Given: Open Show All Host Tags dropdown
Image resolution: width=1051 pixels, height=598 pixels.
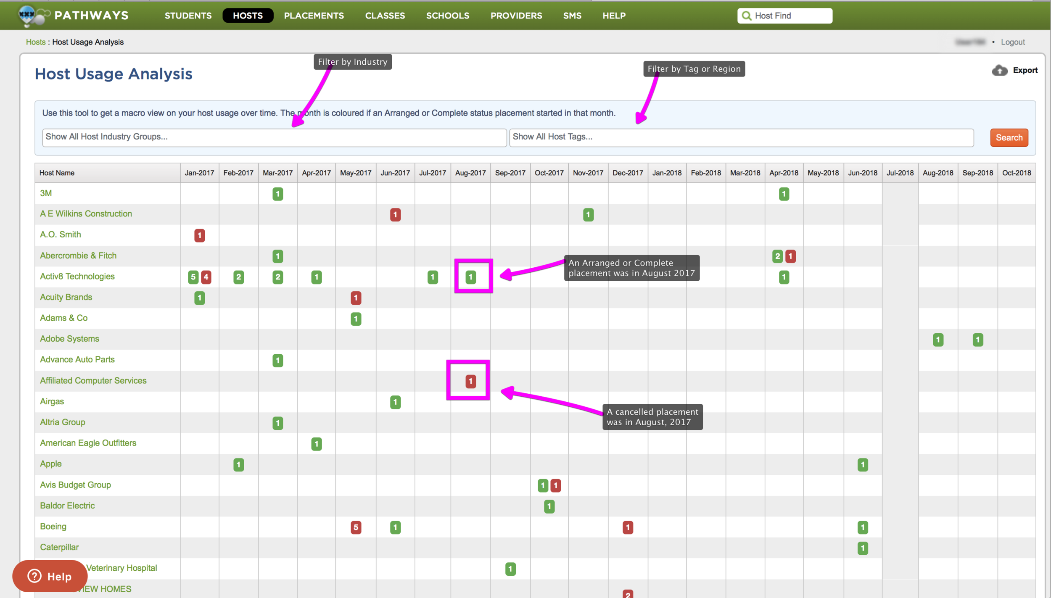Looking at the screenshot, I should (741, 137).
